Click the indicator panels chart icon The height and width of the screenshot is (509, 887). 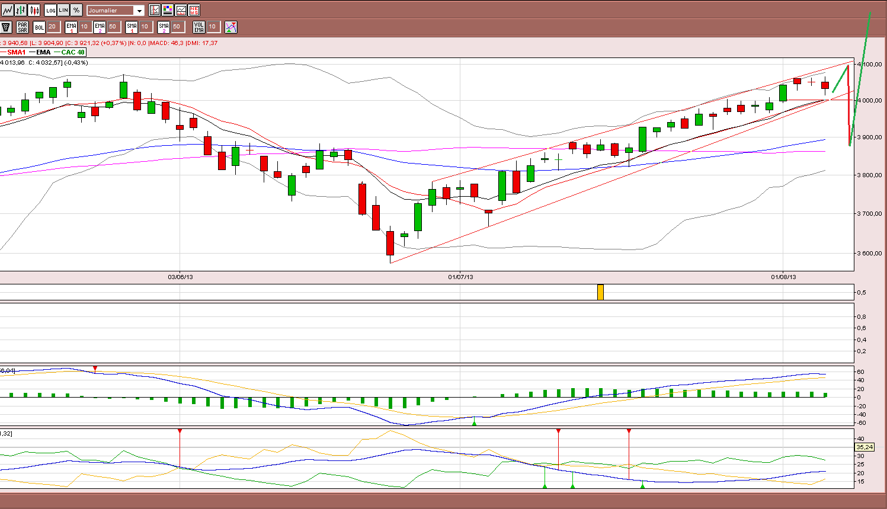(x=181, y=10)
